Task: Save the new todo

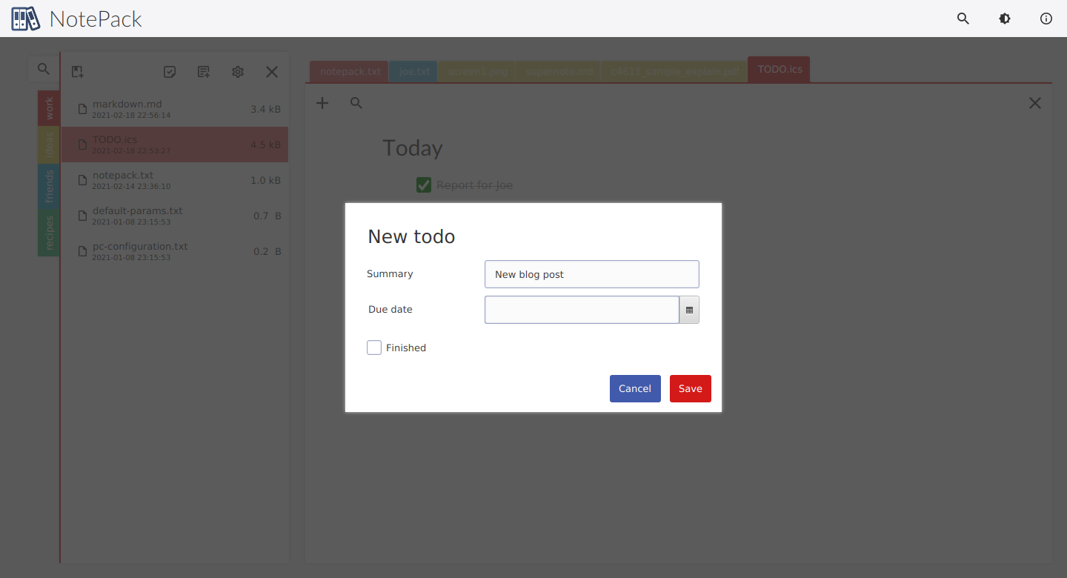Action: (x=691, y=389)
